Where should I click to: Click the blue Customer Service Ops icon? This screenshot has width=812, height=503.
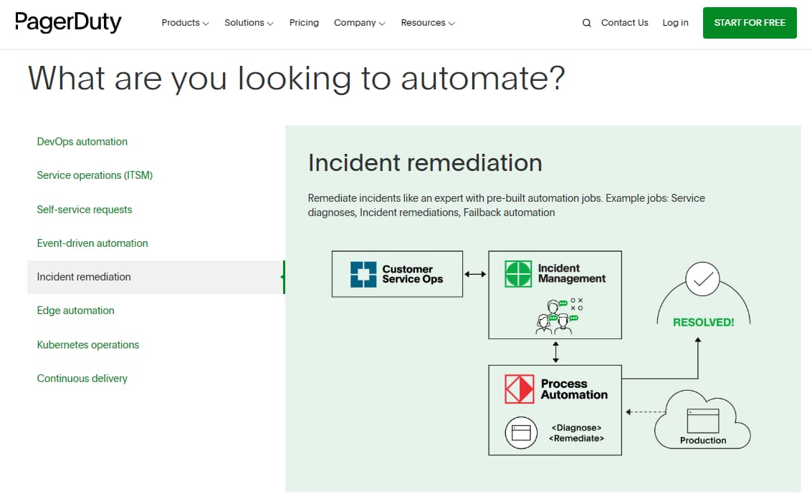coord(363,274)
